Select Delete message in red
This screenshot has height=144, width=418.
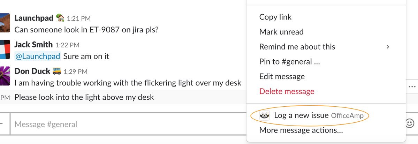click(287, 91)
